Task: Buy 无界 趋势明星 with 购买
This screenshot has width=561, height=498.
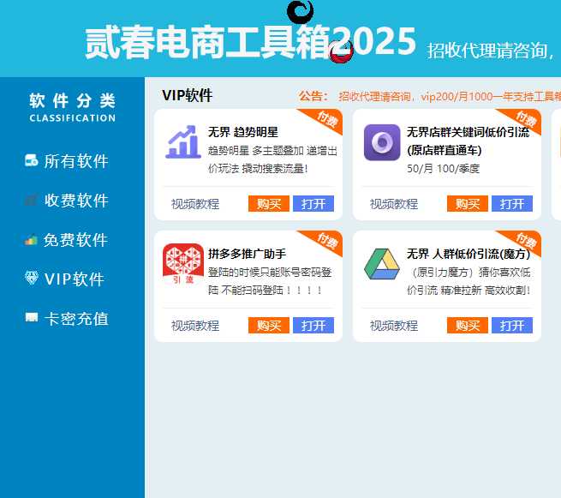Action: pyautogui.click(x=269, y=204)
